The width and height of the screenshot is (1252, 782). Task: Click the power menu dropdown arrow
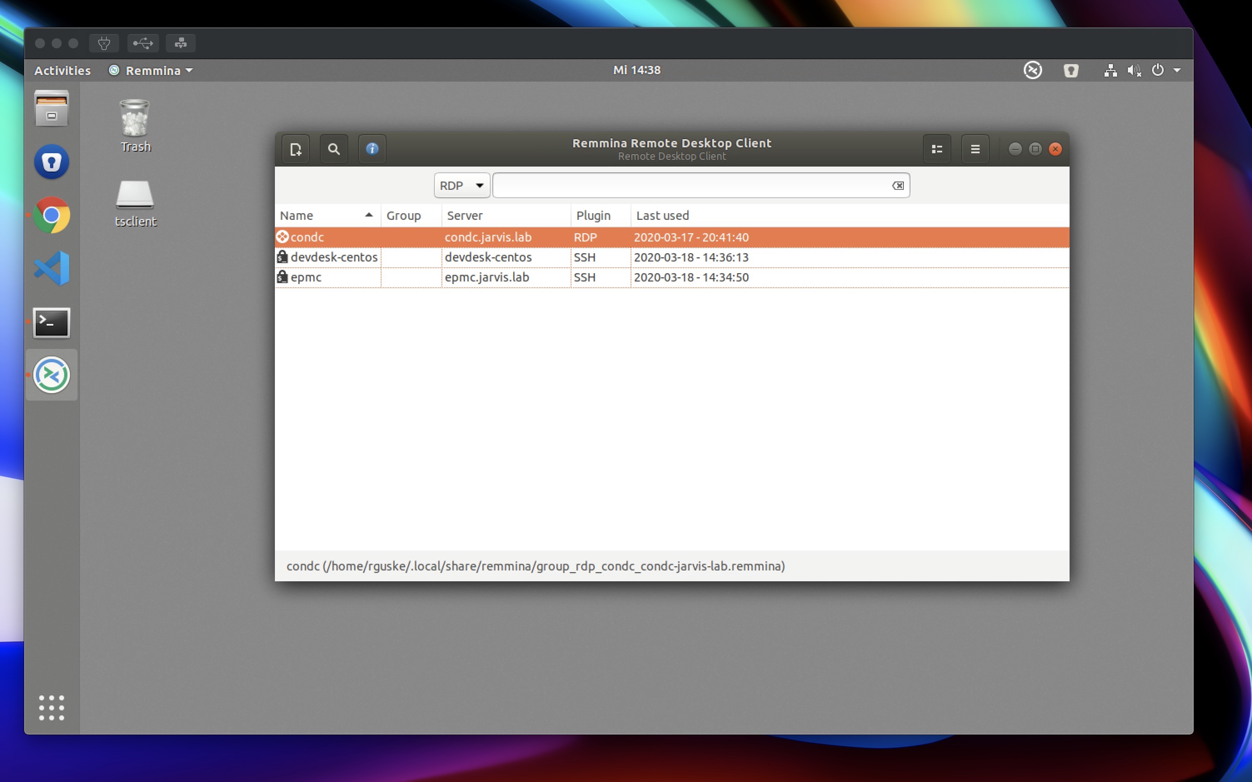tap(1181, 70)
